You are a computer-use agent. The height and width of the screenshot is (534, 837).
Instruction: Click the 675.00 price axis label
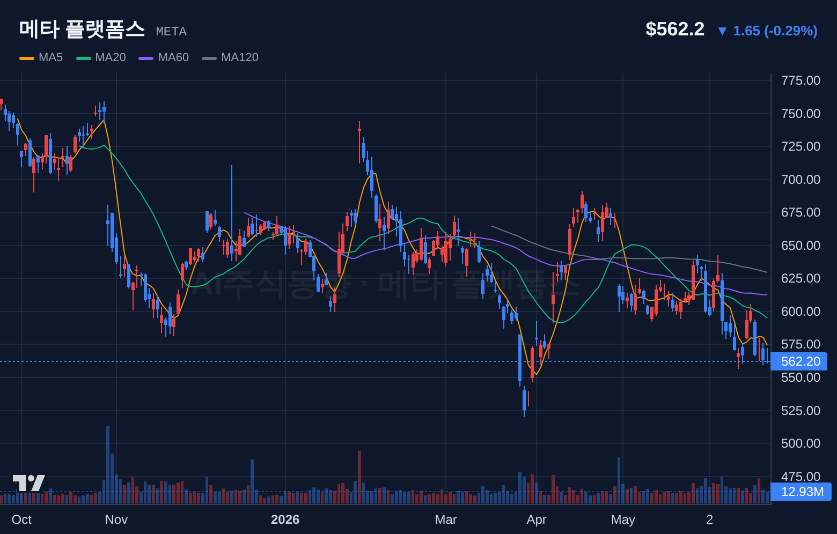[x=801, y=212]
